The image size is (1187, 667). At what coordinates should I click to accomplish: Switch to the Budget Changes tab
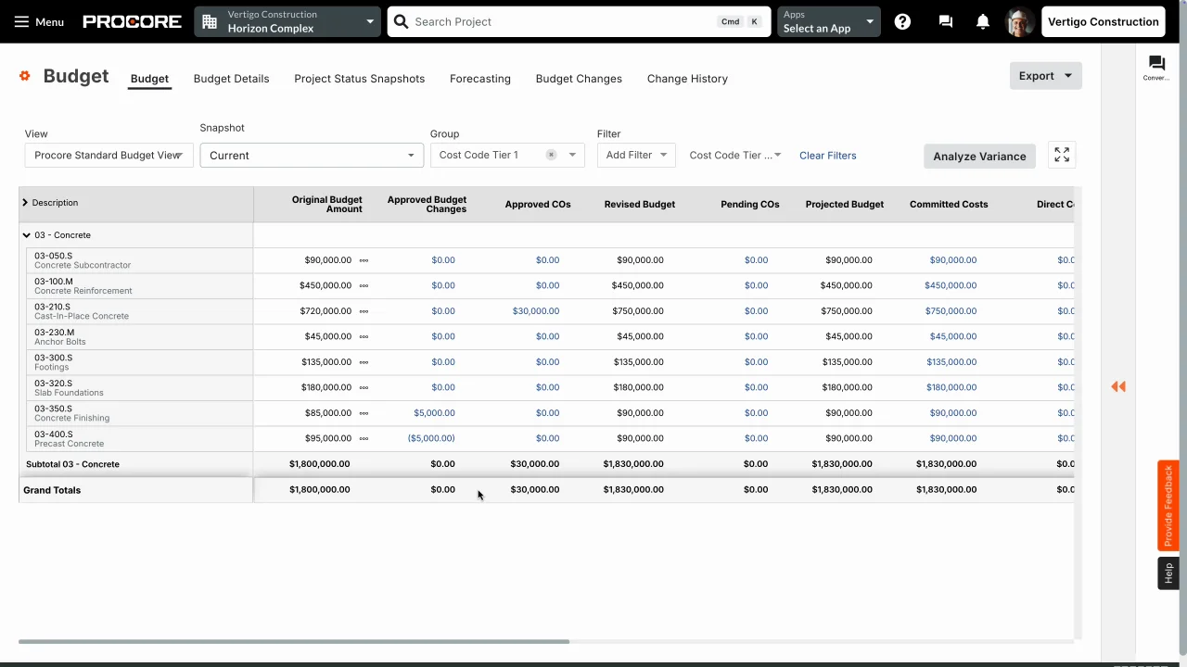(x=579, y=79)
